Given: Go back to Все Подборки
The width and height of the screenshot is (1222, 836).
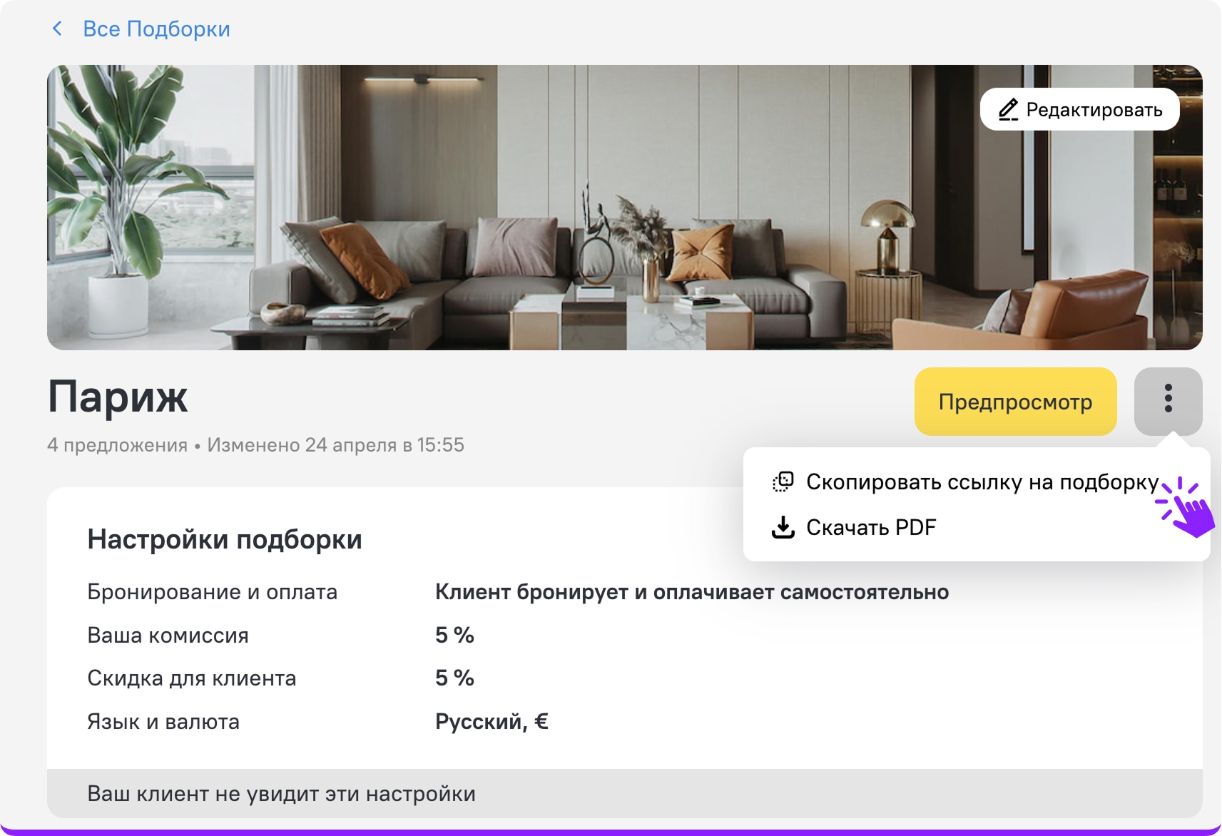Looking at the screenshot, I should [156, 29].
